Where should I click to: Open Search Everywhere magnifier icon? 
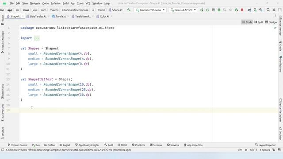click(268, 10)
